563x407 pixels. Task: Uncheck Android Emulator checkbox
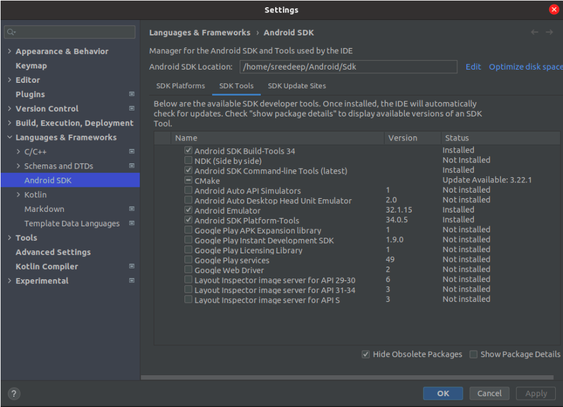coord(188,210)
